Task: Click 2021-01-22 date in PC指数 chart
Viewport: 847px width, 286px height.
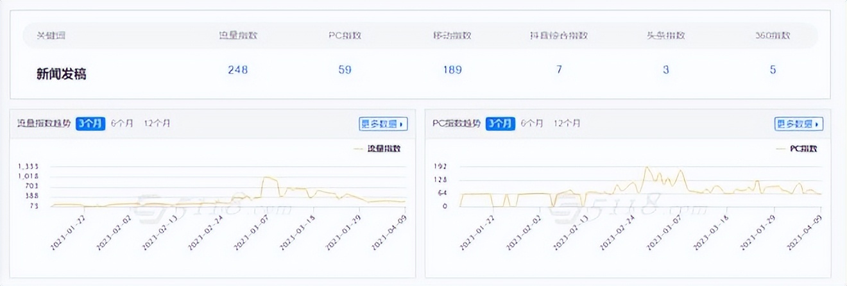Action: tap(479, 233)
